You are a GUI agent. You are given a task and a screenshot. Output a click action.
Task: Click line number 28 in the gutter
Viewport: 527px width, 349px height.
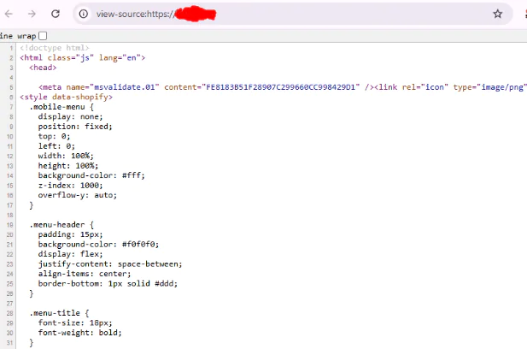coord(9,314)
